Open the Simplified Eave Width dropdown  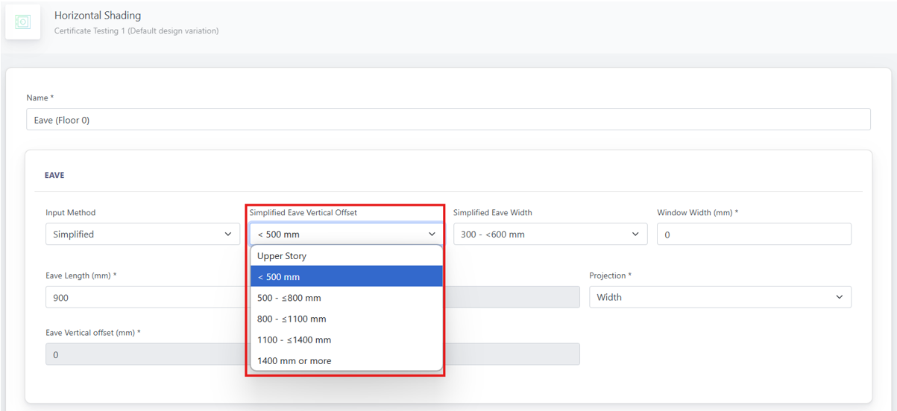pos(550,234)
